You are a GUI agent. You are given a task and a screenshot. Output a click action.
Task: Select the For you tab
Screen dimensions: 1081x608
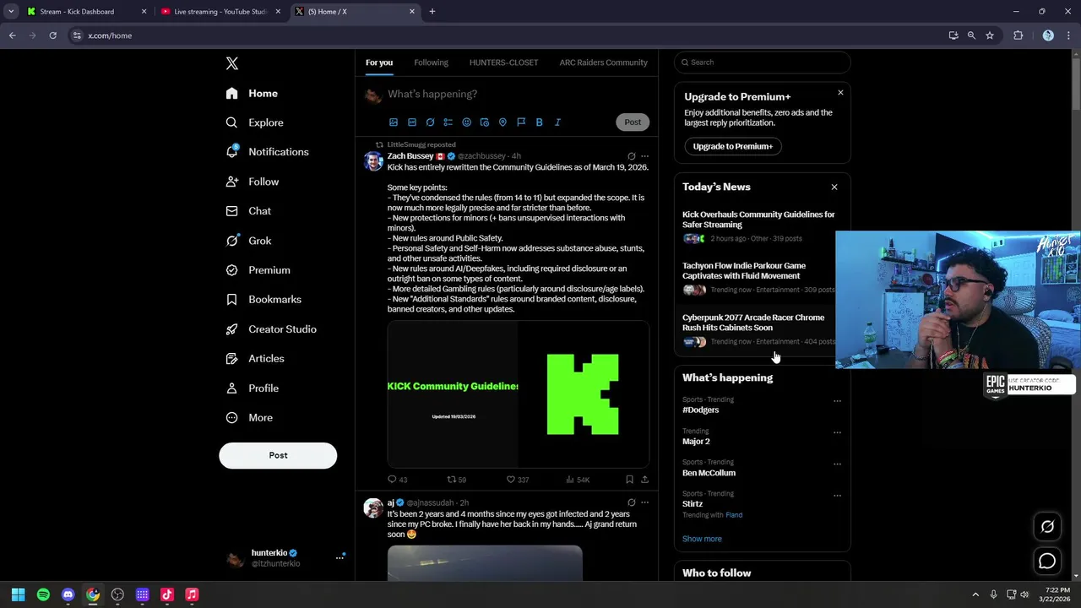coord(379,62)
